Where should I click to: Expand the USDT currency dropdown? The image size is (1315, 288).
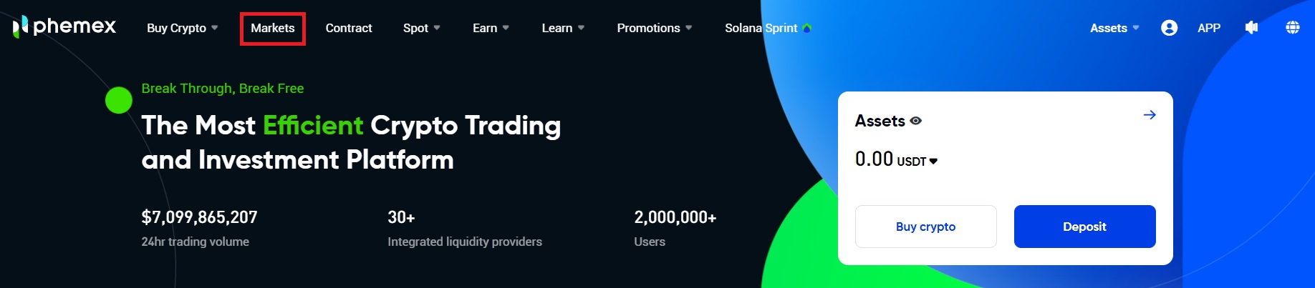933,162
